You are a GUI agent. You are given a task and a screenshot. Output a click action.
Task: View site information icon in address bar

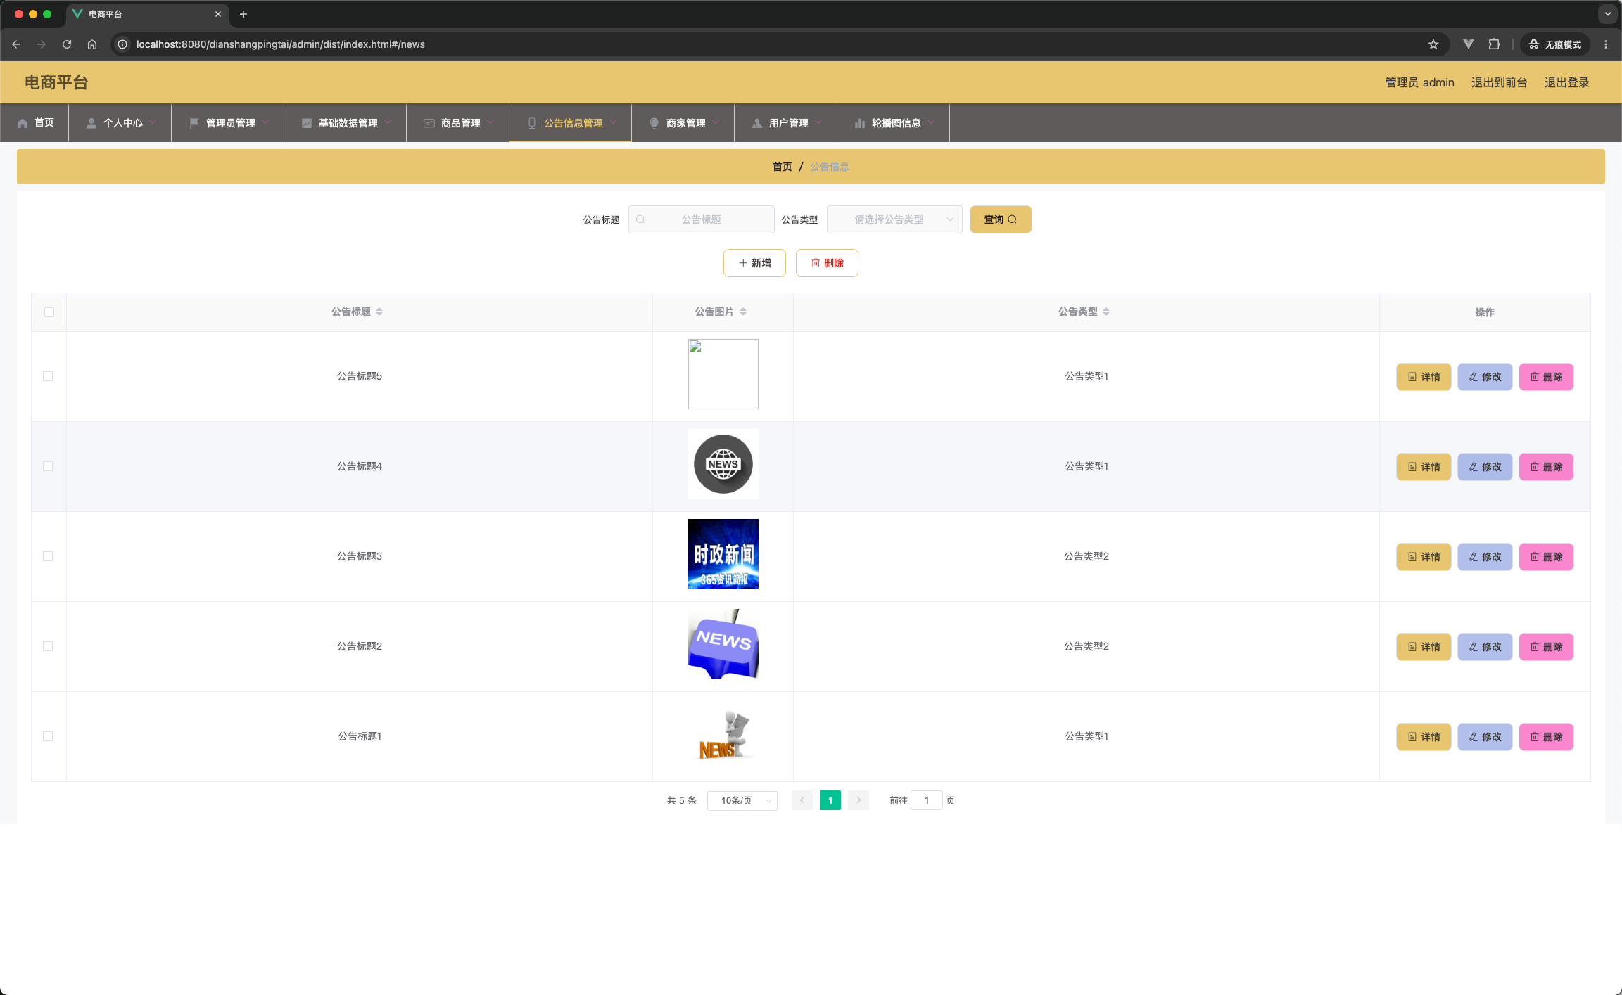point(122,44)
